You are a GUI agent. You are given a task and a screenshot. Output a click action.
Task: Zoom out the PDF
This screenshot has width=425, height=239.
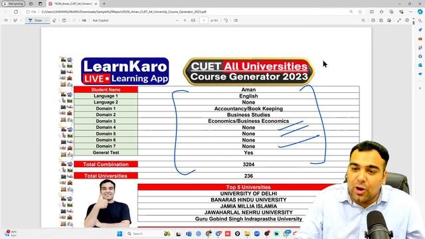[x=177, y=21]
